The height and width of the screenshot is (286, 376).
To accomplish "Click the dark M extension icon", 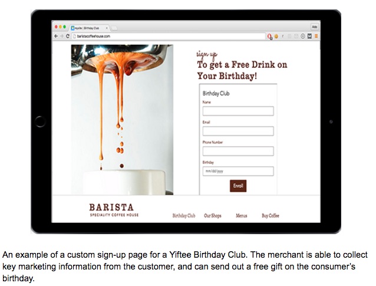I will 309,36.
